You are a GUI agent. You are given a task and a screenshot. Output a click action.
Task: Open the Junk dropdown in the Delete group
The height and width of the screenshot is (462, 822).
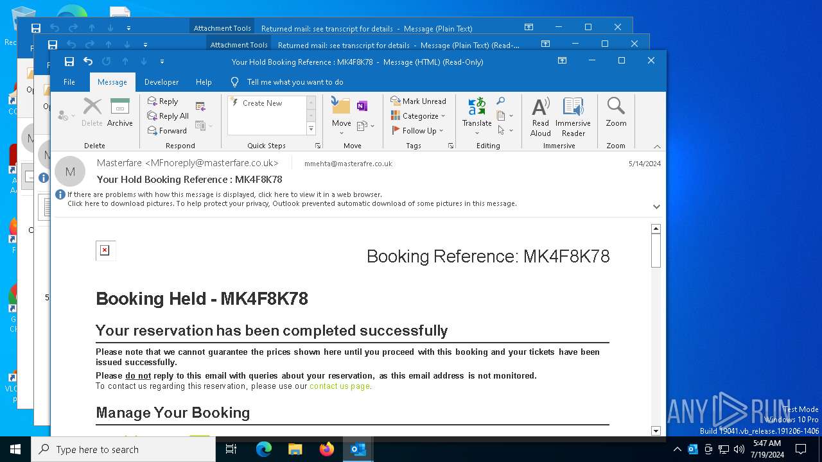point(66,116)
